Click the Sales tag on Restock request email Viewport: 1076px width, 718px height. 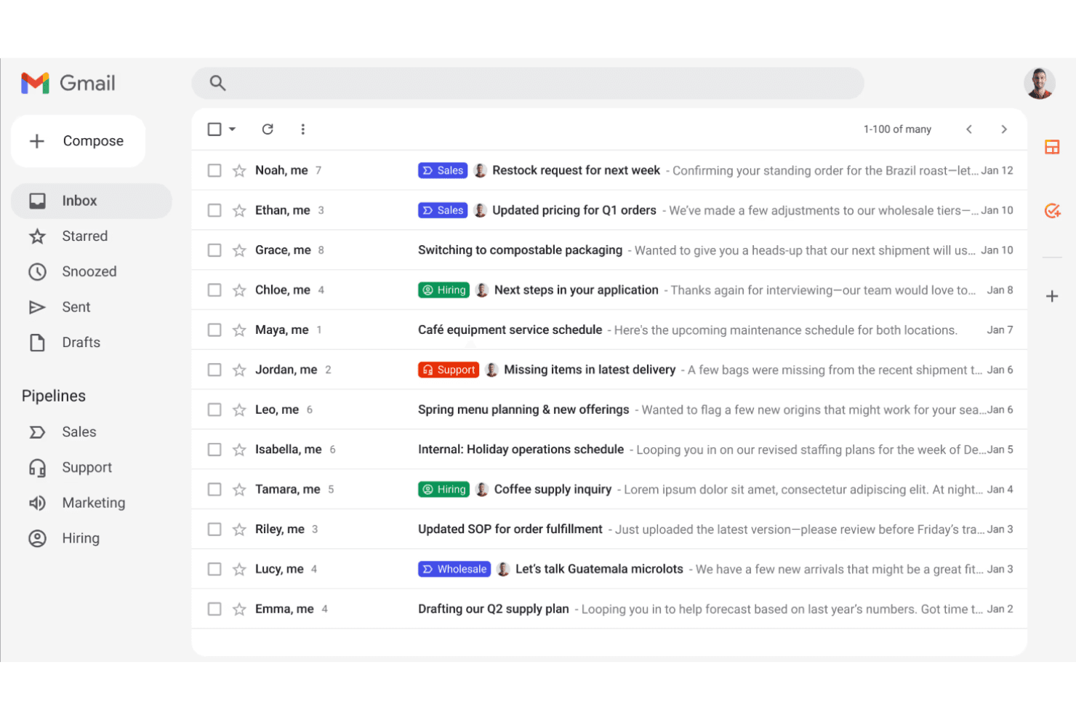pyautogui.click(x=442, y=170)
